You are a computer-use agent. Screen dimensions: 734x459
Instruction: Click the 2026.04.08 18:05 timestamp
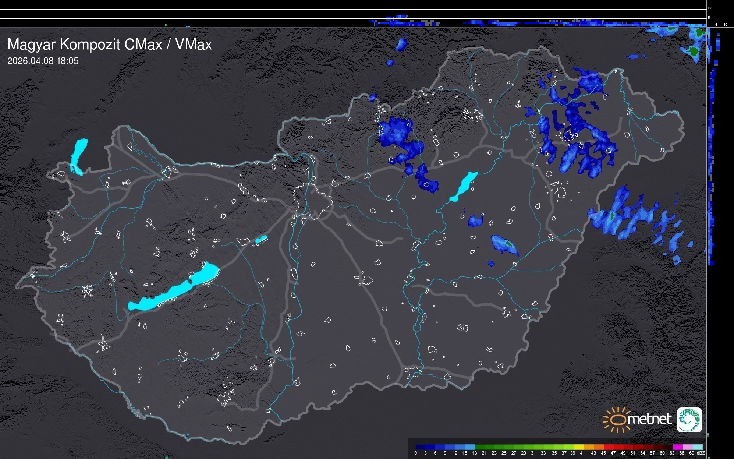43,61
